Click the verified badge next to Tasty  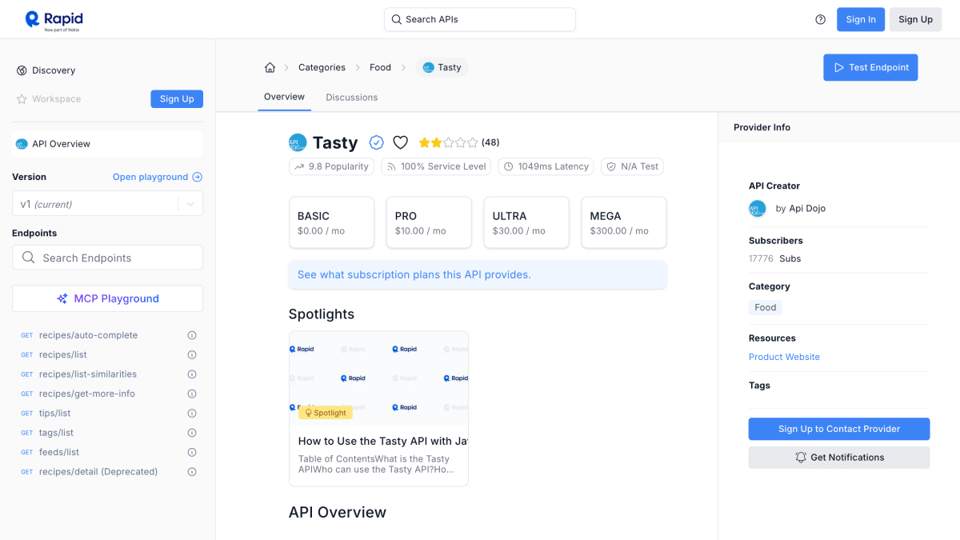(x=376, y=142)
